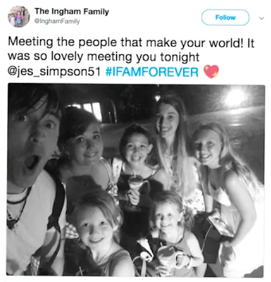Image resolution: width=271 pixels, height=282 pixels.
Task: Click the small round profile picture
Action: click(19, 17)
